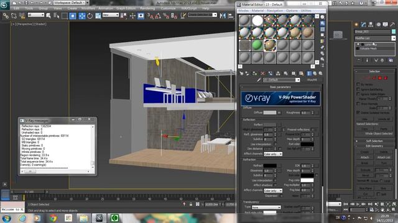Click the Select by Name toolbar icon
The height and width of the screenshot is (223, 398).
point(57,16)
